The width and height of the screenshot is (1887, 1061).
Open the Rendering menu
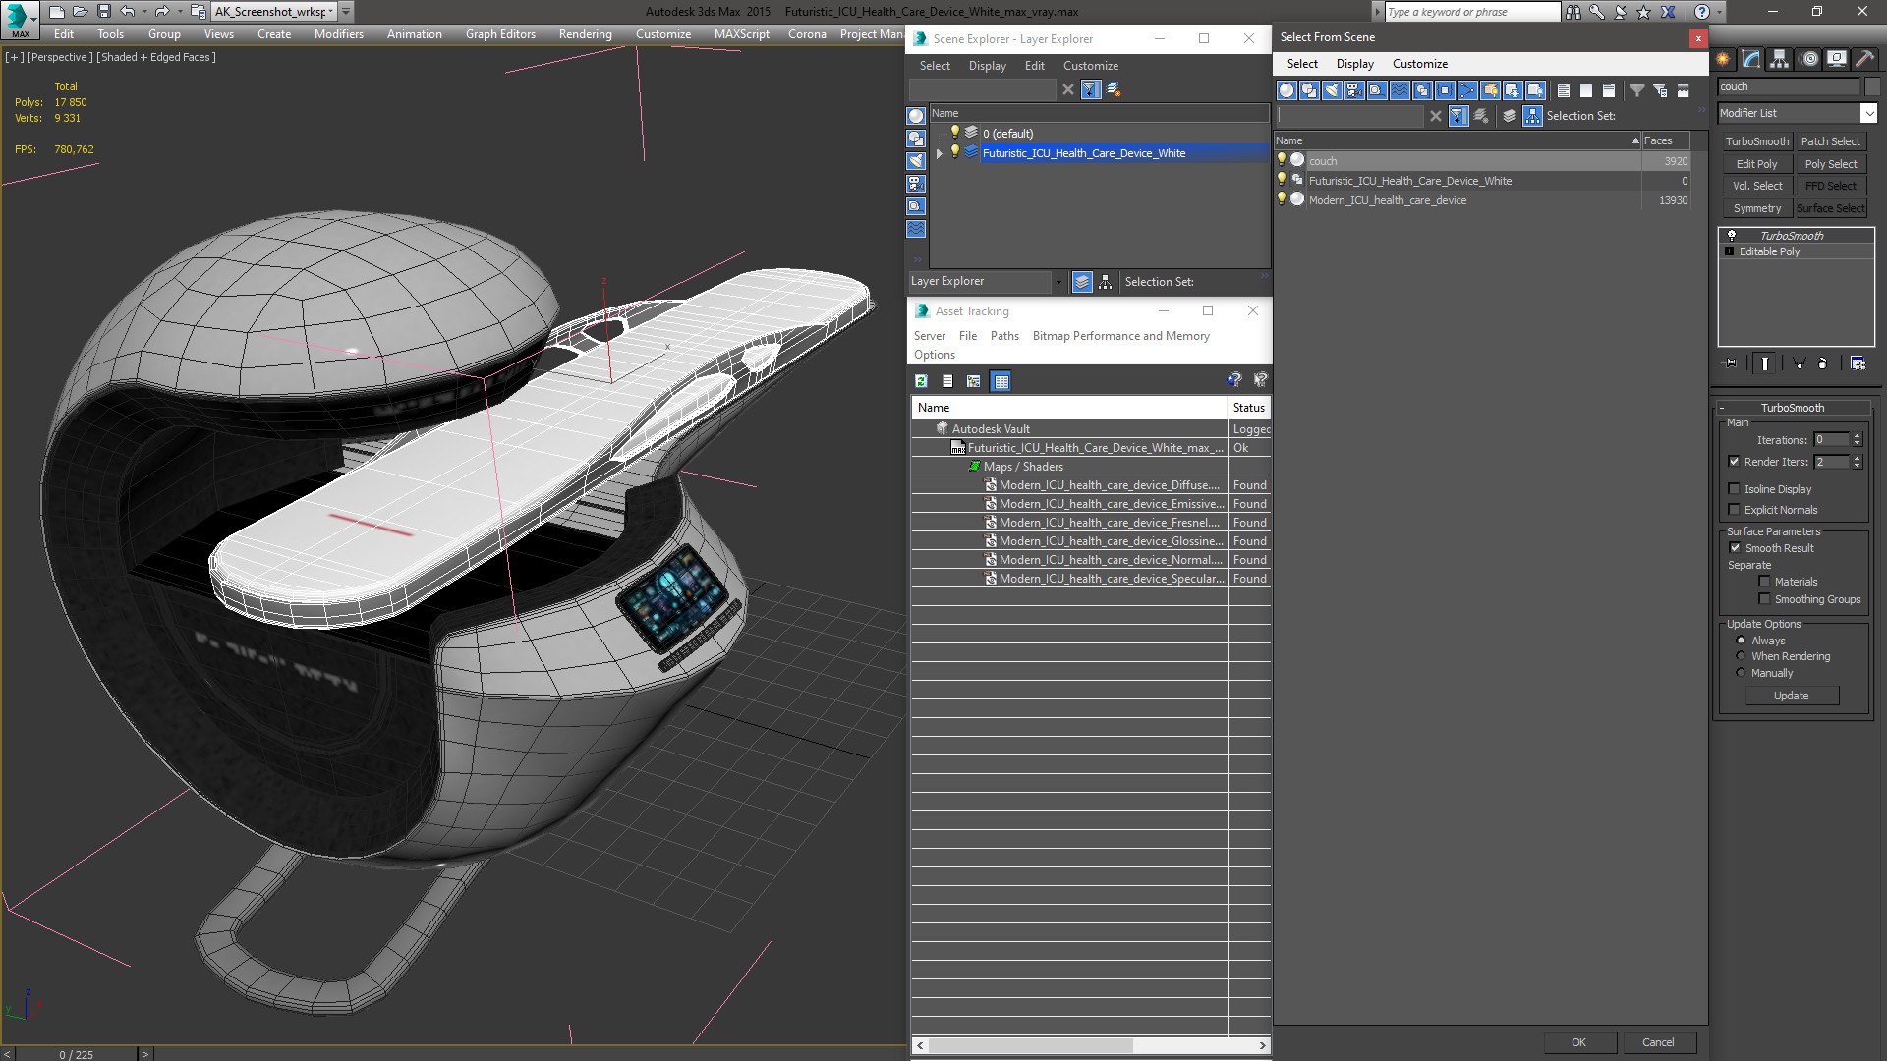[585, 34]
